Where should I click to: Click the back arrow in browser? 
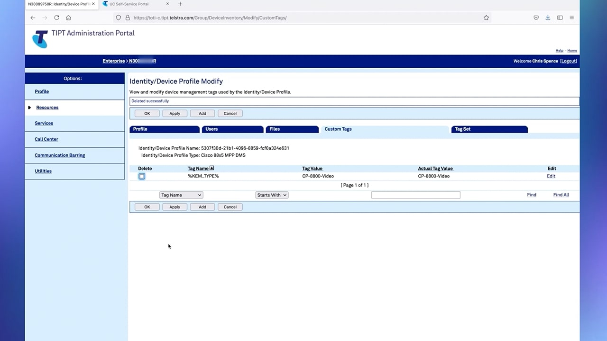[x=33, y=18]
